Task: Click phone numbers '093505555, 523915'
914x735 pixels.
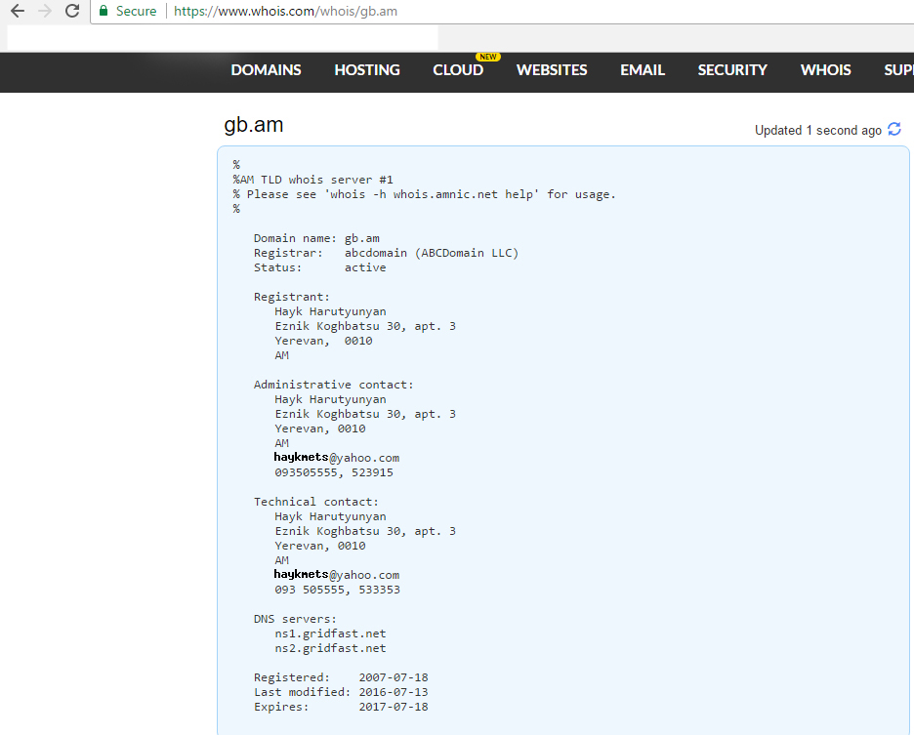Action: pos(333,472)
